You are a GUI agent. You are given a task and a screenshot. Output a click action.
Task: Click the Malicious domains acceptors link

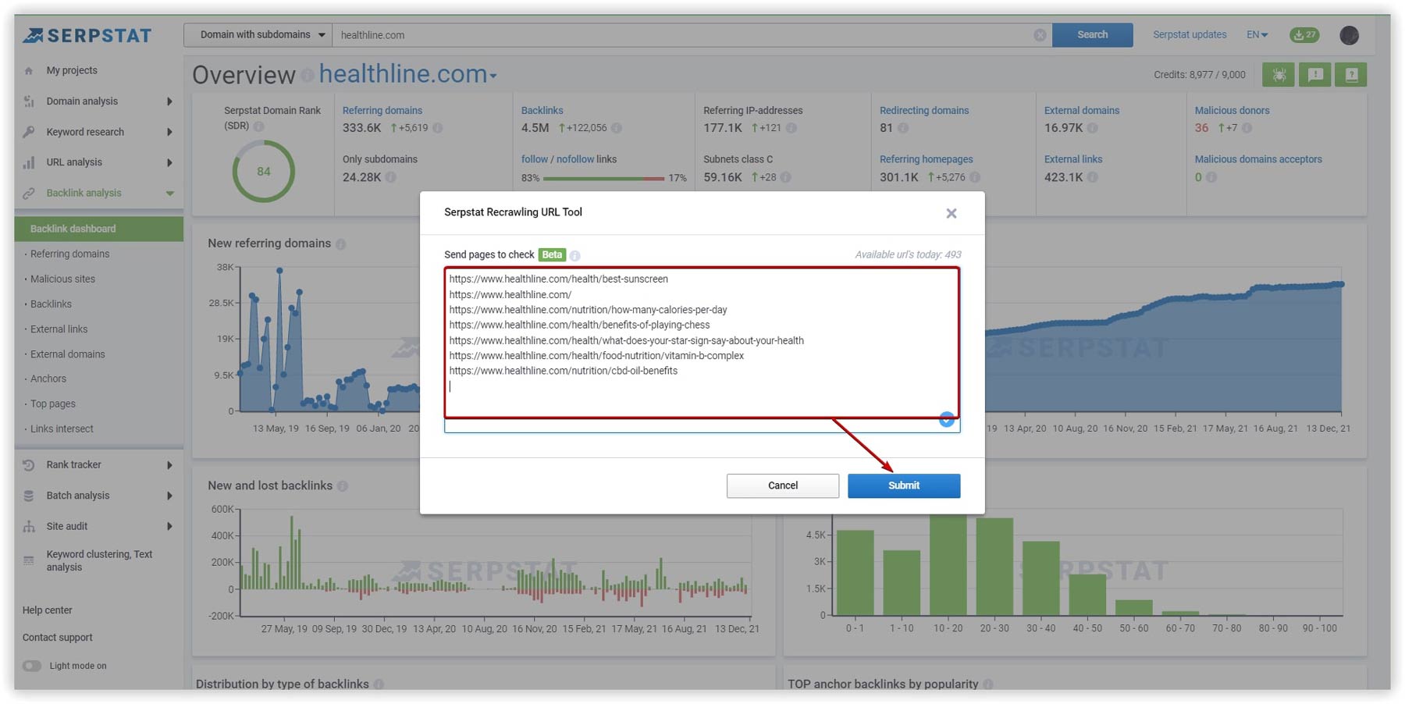tap(1258, 159)
